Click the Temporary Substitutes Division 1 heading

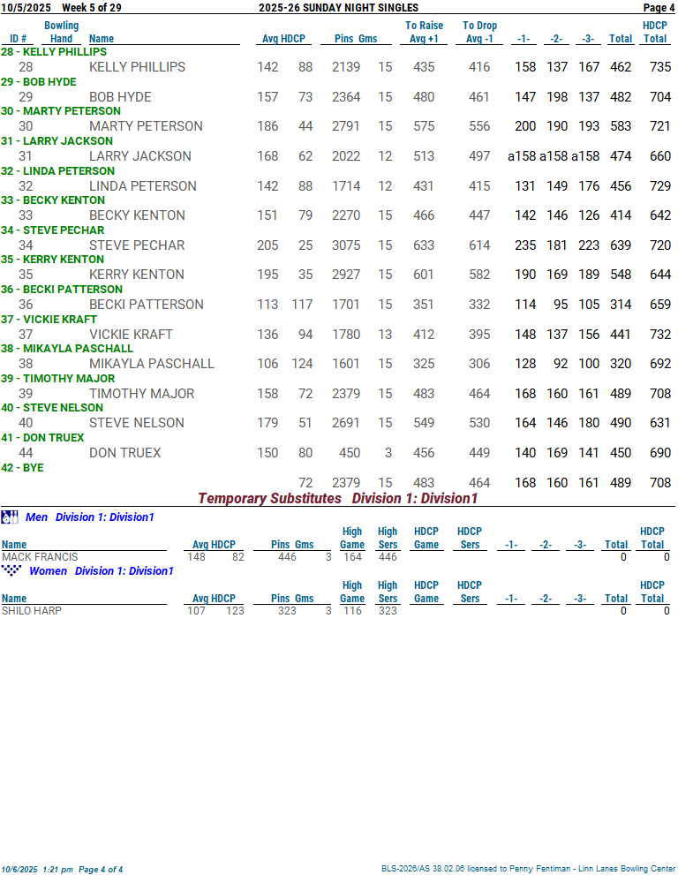coord(337,499)
